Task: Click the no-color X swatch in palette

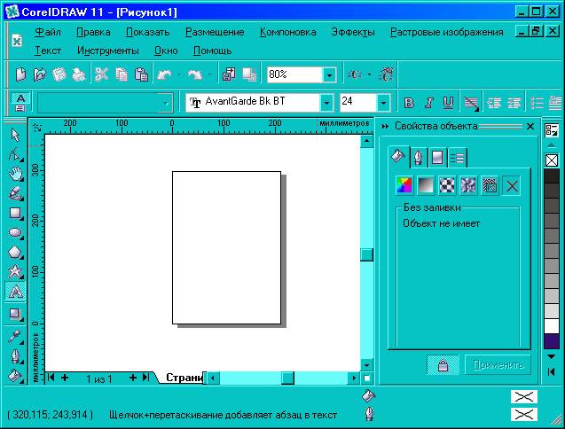Action: (552, 160)
